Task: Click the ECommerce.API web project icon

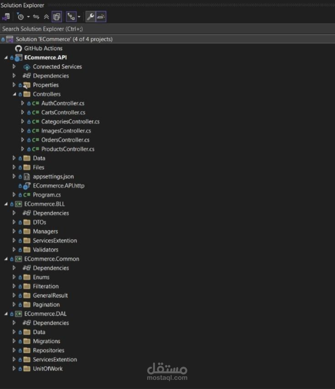Action: [18, 58]
